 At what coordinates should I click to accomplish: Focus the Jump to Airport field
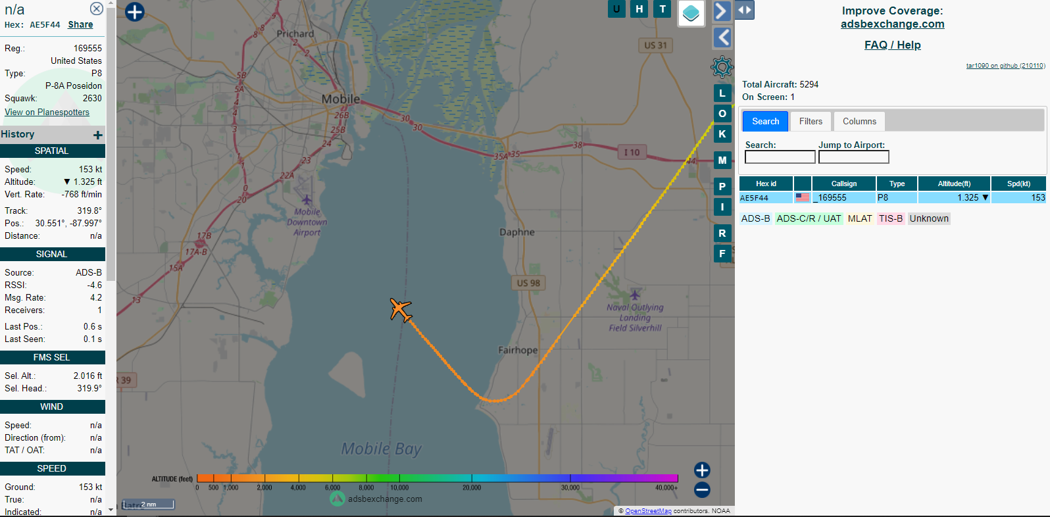tap(853, 157)
